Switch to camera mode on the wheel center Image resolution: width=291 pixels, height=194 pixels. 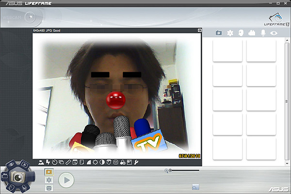[x=18, y=177]
